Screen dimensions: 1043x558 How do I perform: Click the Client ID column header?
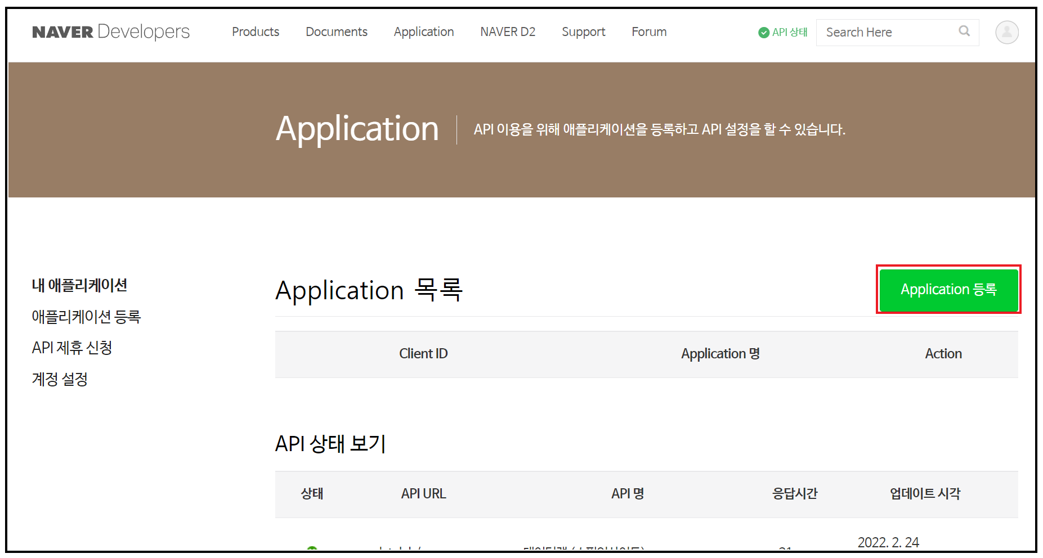423,354
